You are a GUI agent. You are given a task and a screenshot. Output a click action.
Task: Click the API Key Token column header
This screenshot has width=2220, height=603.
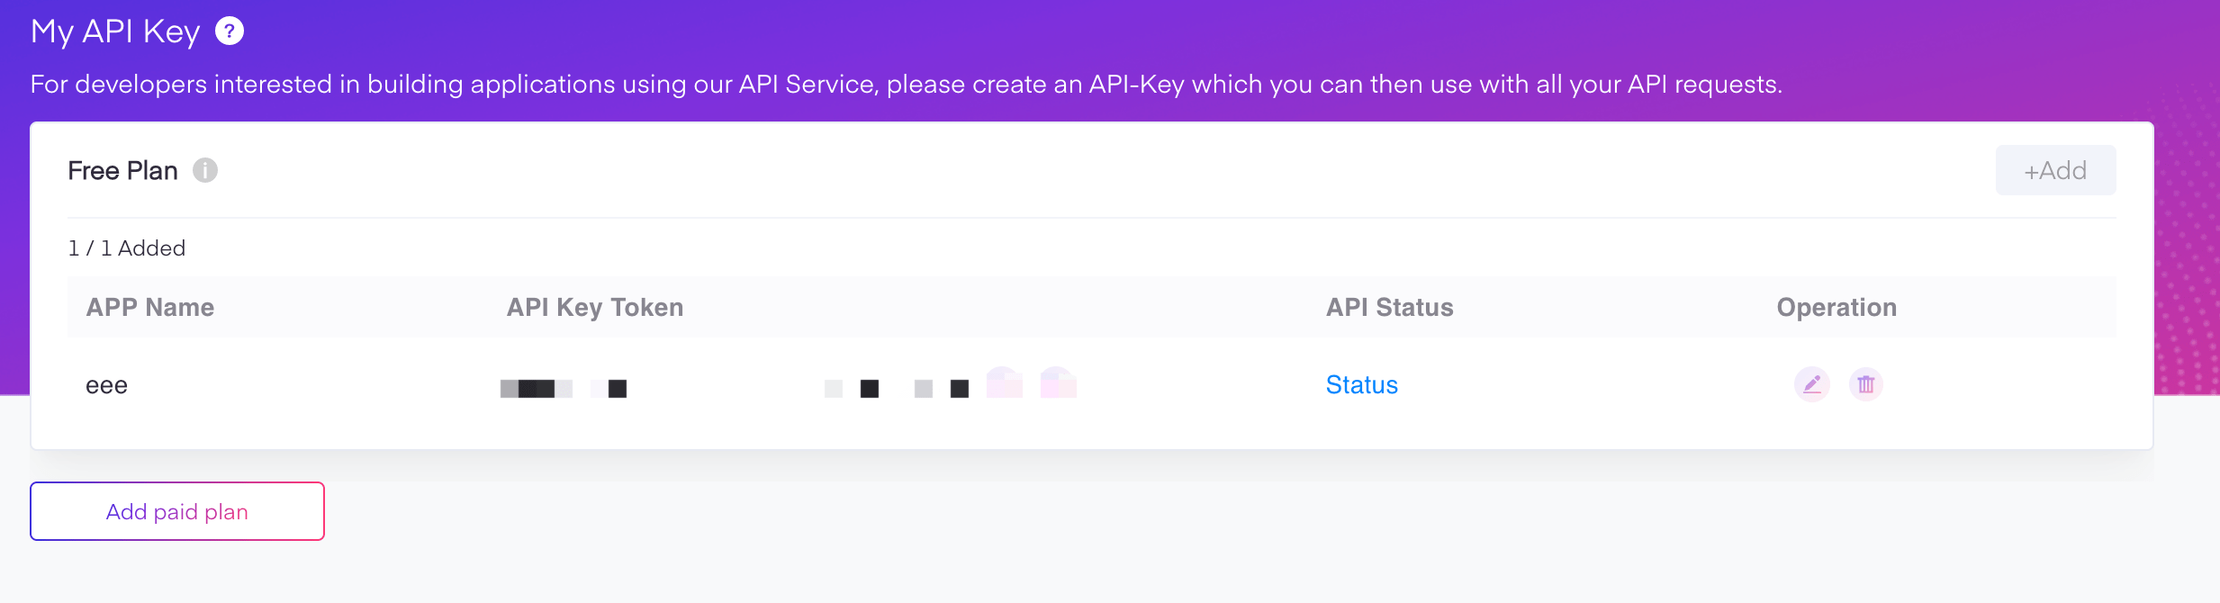point(595,308)
